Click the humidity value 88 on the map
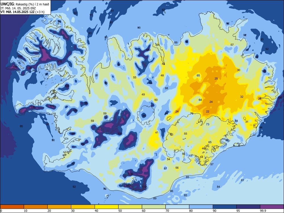This screenshot has width=284, height=213. pyautogui.click(x=166, y=88)
